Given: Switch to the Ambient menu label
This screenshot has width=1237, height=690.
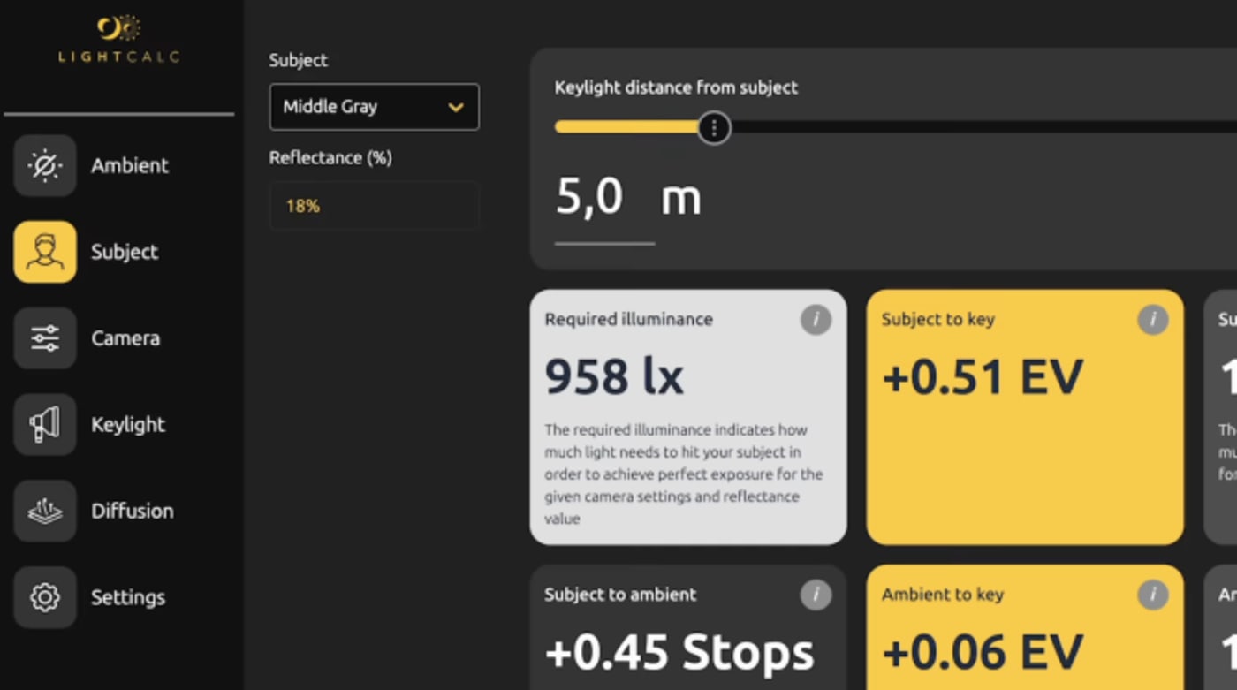Looking at the screenshot, I should click(130, 165).
